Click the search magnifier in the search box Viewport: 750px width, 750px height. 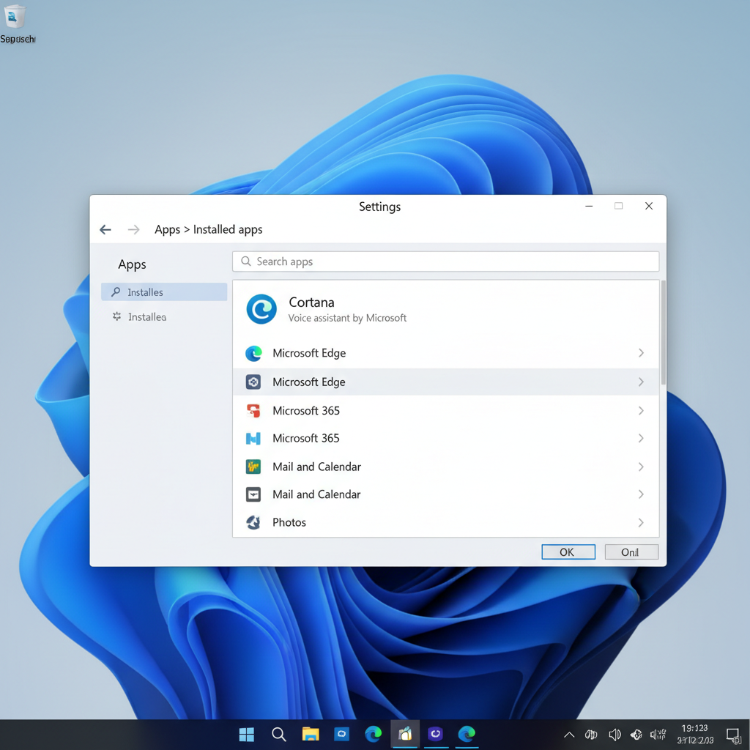[245, 261]
